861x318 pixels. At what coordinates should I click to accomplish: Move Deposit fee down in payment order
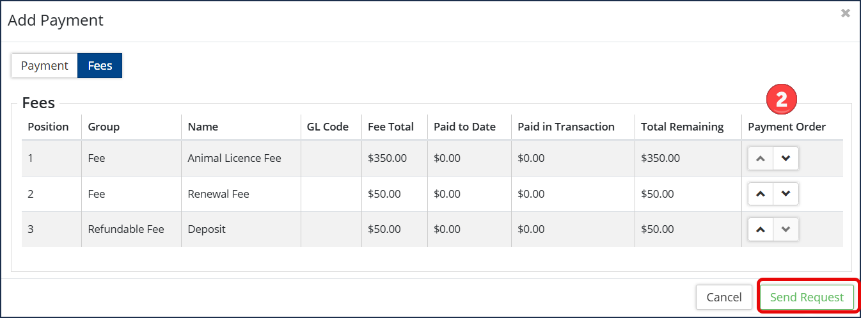[x=786, y=229]
